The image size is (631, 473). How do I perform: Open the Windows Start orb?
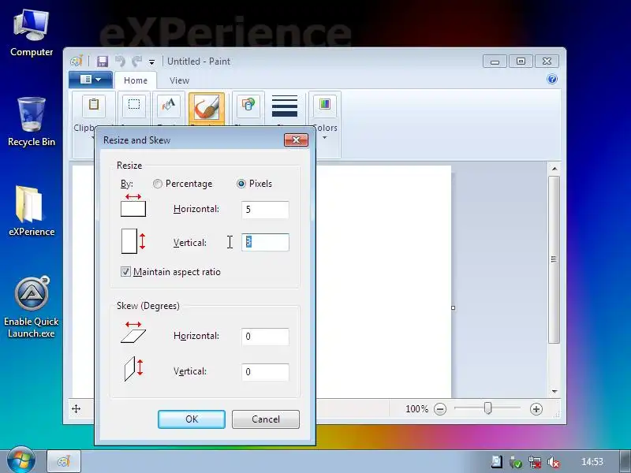coord(21,460)
